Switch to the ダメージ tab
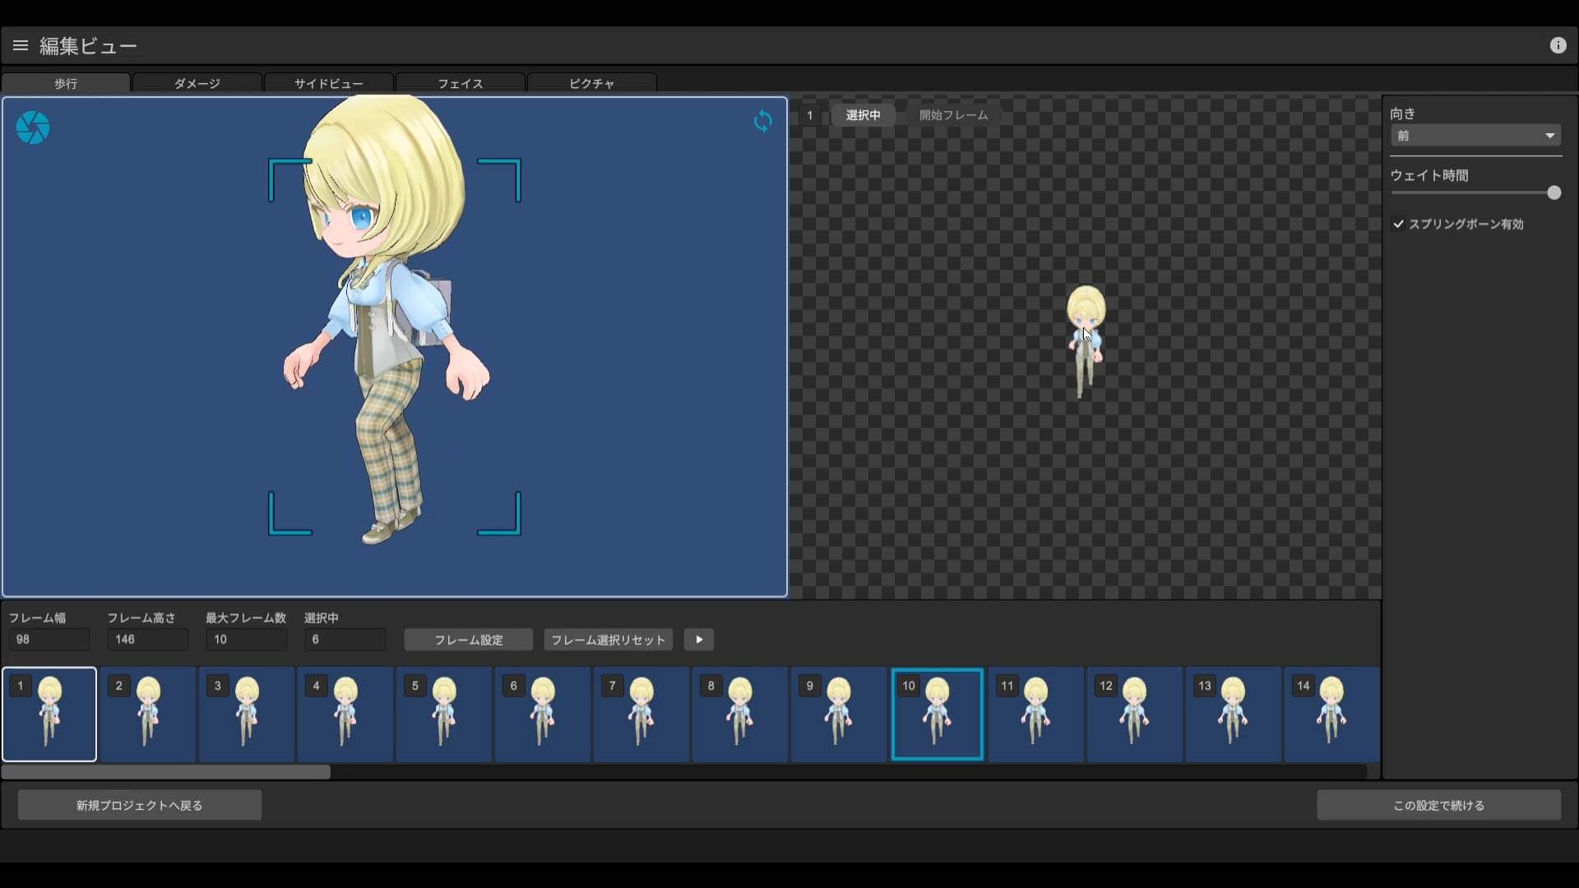Viewport: 1579px width, 888px height. point(197,83)
